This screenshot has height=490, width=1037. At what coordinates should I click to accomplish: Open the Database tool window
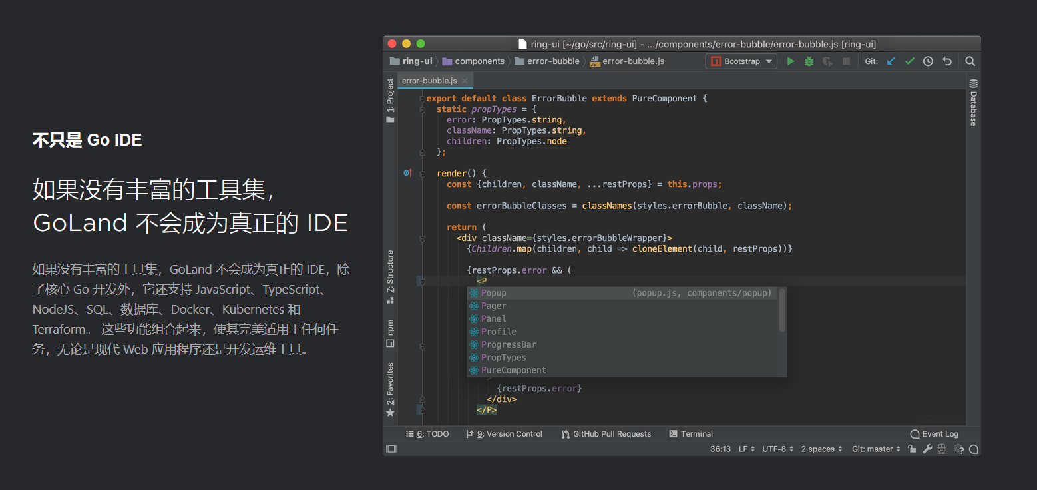(973, 103)
